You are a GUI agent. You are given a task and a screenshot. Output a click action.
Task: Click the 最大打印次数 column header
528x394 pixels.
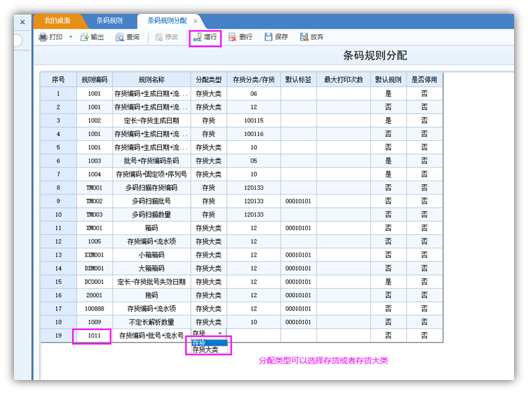pyautogui.click(x=344, y=79)
